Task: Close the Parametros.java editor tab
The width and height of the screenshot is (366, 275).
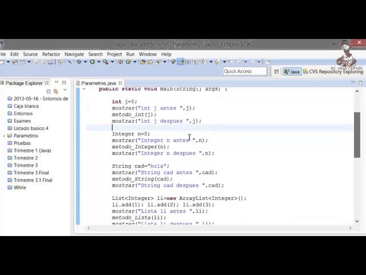Action: [x=120, y=83]
